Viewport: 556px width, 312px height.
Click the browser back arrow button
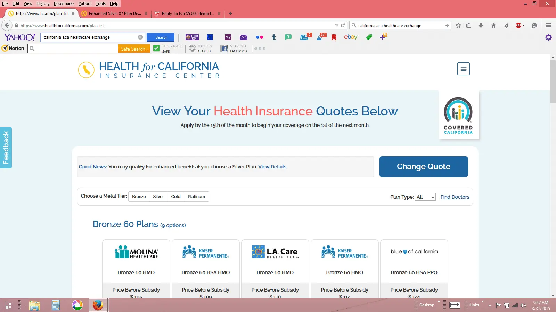(x=7, y=25)
